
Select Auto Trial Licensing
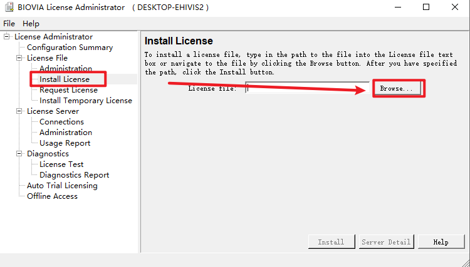click(62, 186)
